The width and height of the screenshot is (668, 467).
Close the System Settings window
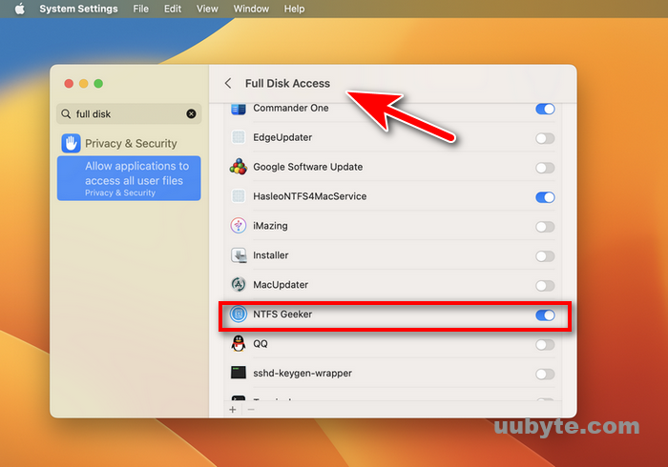click(x=69, y=83)
